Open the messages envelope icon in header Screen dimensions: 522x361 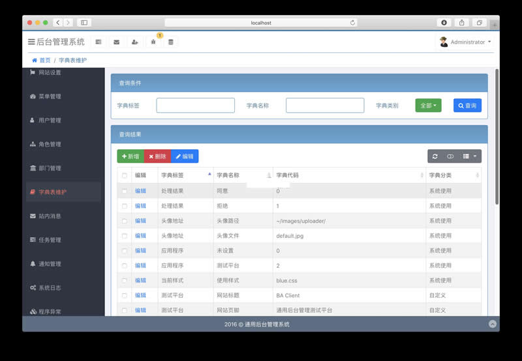pos(116,42)
